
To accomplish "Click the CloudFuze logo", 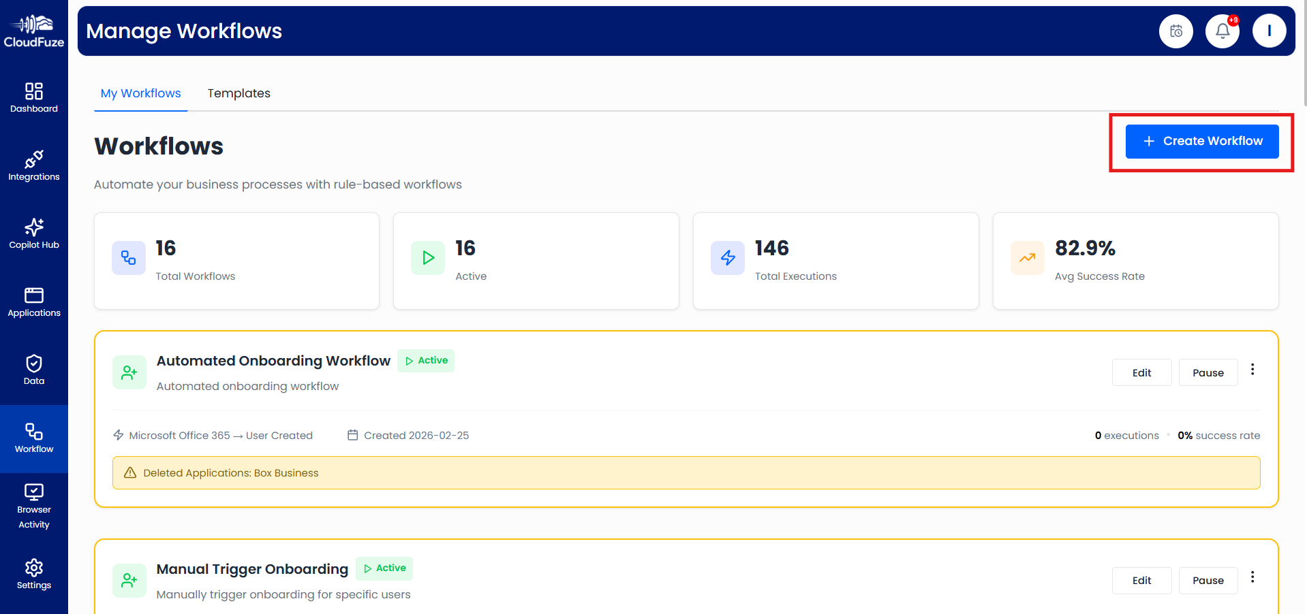I will (x=33, y=29).
